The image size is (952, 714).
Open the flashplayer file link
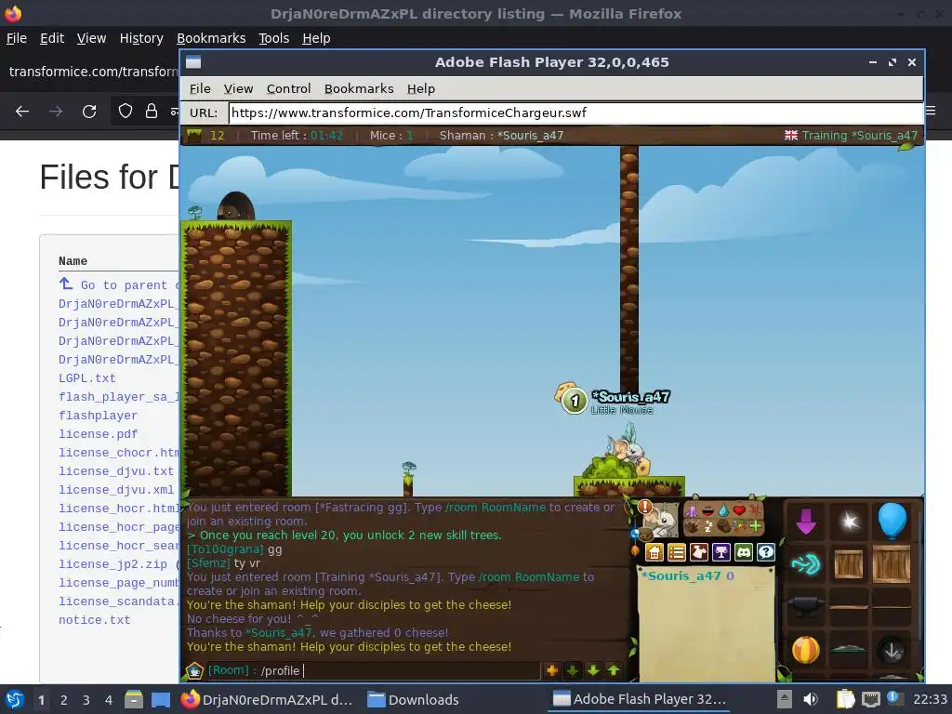tap(98, 416)
